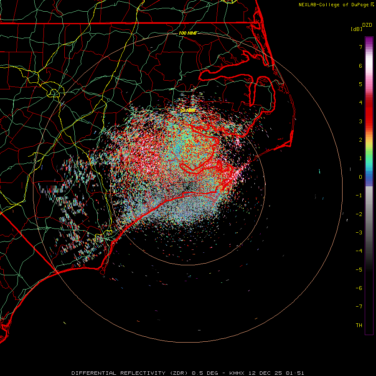This screenshot has width=376, height=376.
Task: Click the -5 value on color scale
Action: [359, 270]
